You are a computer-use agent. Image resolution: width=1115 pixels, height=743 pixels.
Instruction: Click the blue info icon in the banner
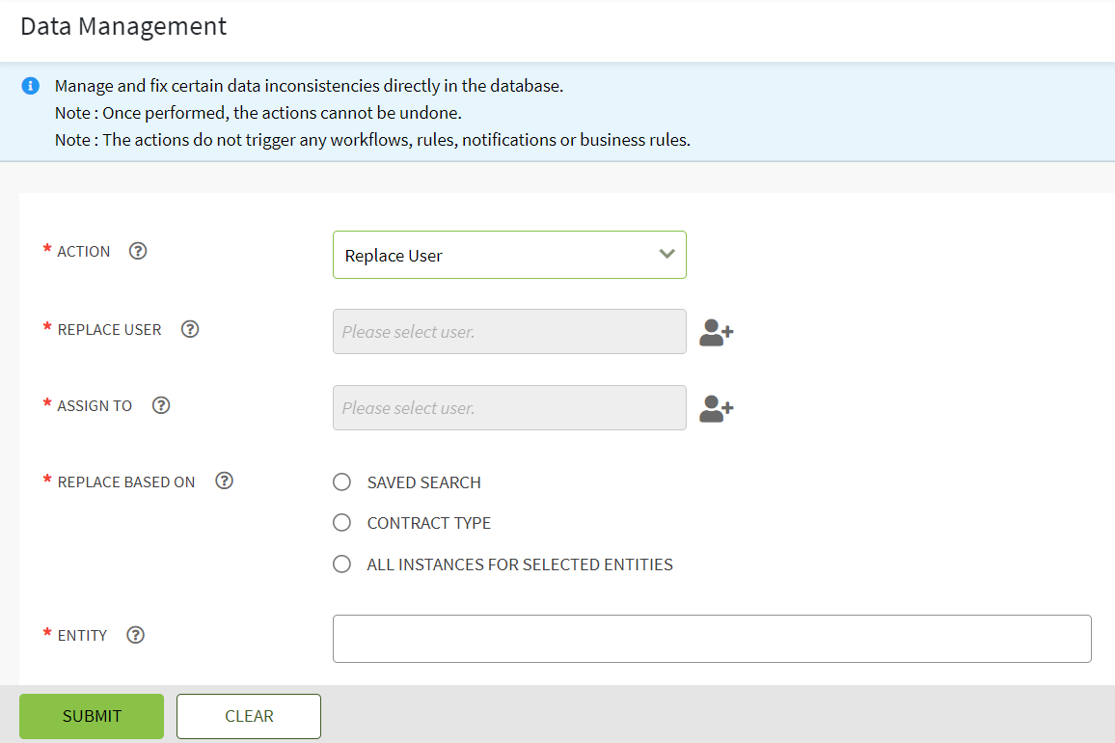[30, 86]
